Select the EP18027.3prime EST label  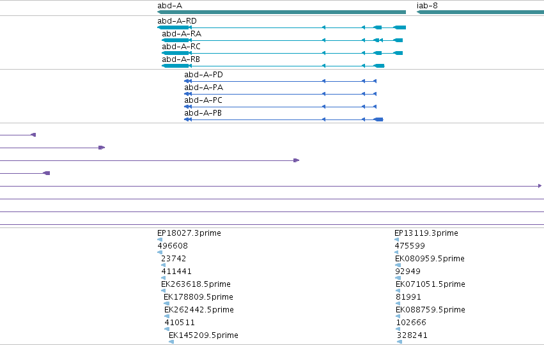(x=189, y=233)
